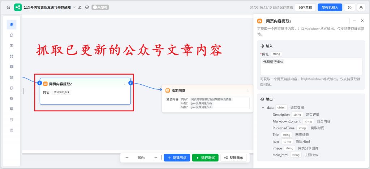This screenshot has width=370, height=169.
Task: Click 代码运行/link tag in node
Action: tap(61, 92)
